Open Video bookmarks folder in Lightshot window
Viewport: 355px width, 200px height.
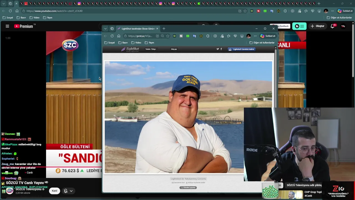click(x=136, y=42)
